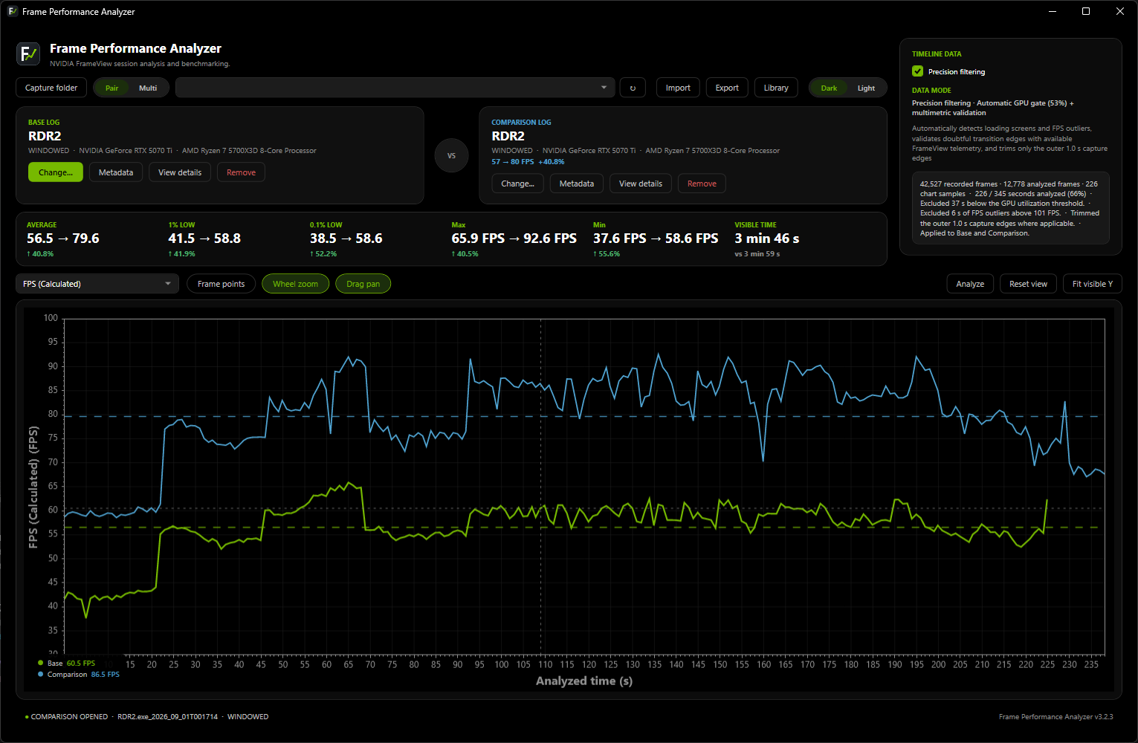Click the Reset view button
This screenshot has height=743, width=1138.
point(1028,284)
